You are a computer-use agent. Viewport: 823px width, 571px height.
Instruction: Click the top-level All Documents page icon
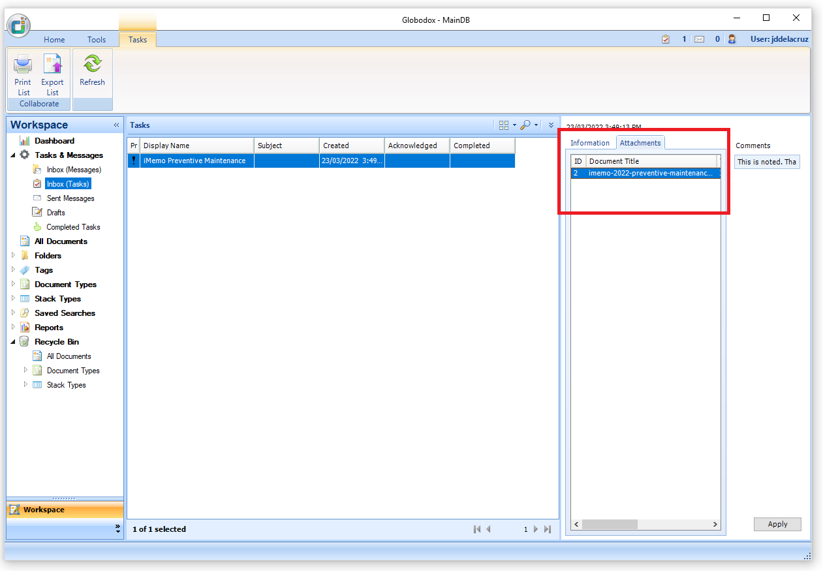point(25,241)
